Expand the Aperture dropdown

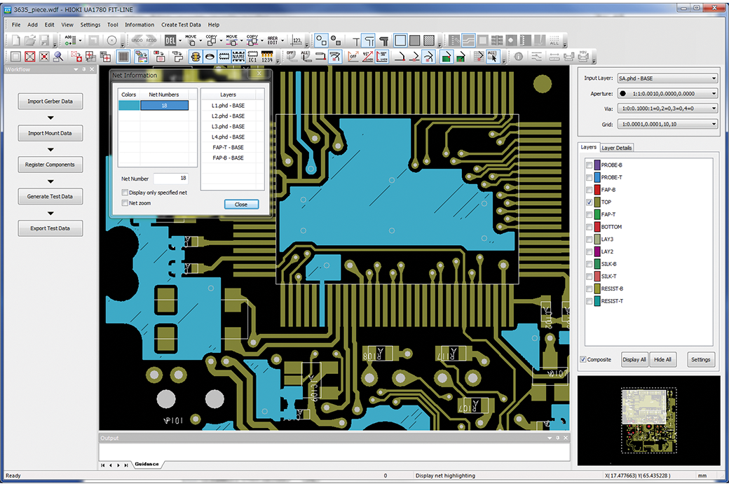click(714, 94)
